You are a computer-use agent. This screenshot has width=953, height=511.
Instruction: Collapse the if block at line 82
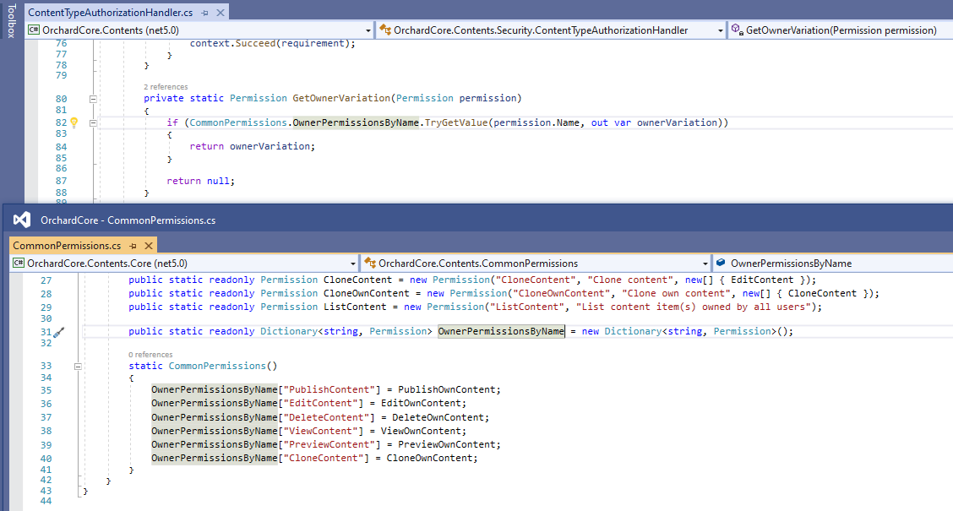point(93,122)
